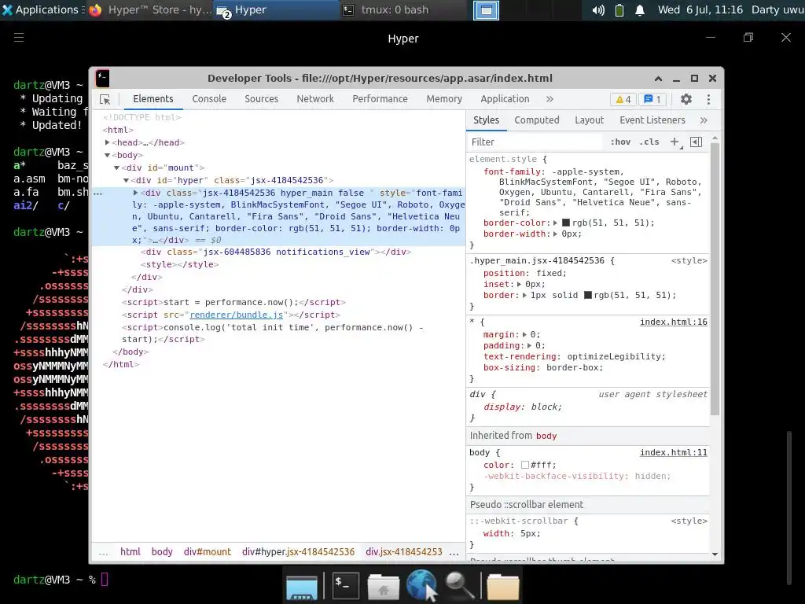Show more DevTools main tabs chevron
This screenshot has height=604, width=805.
pos(550,99)
